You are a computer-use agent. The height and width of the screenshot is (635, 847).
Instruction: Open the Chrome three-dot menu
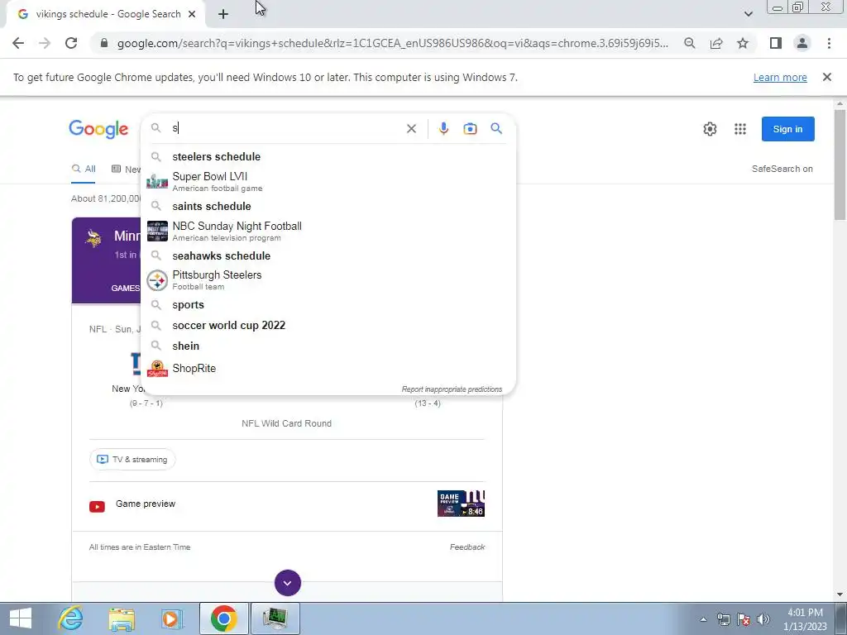point(829,43)
